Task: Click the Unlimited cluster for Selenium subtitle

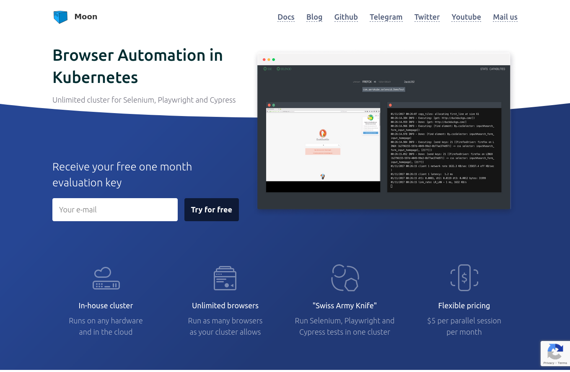Action: coord(144,100)
